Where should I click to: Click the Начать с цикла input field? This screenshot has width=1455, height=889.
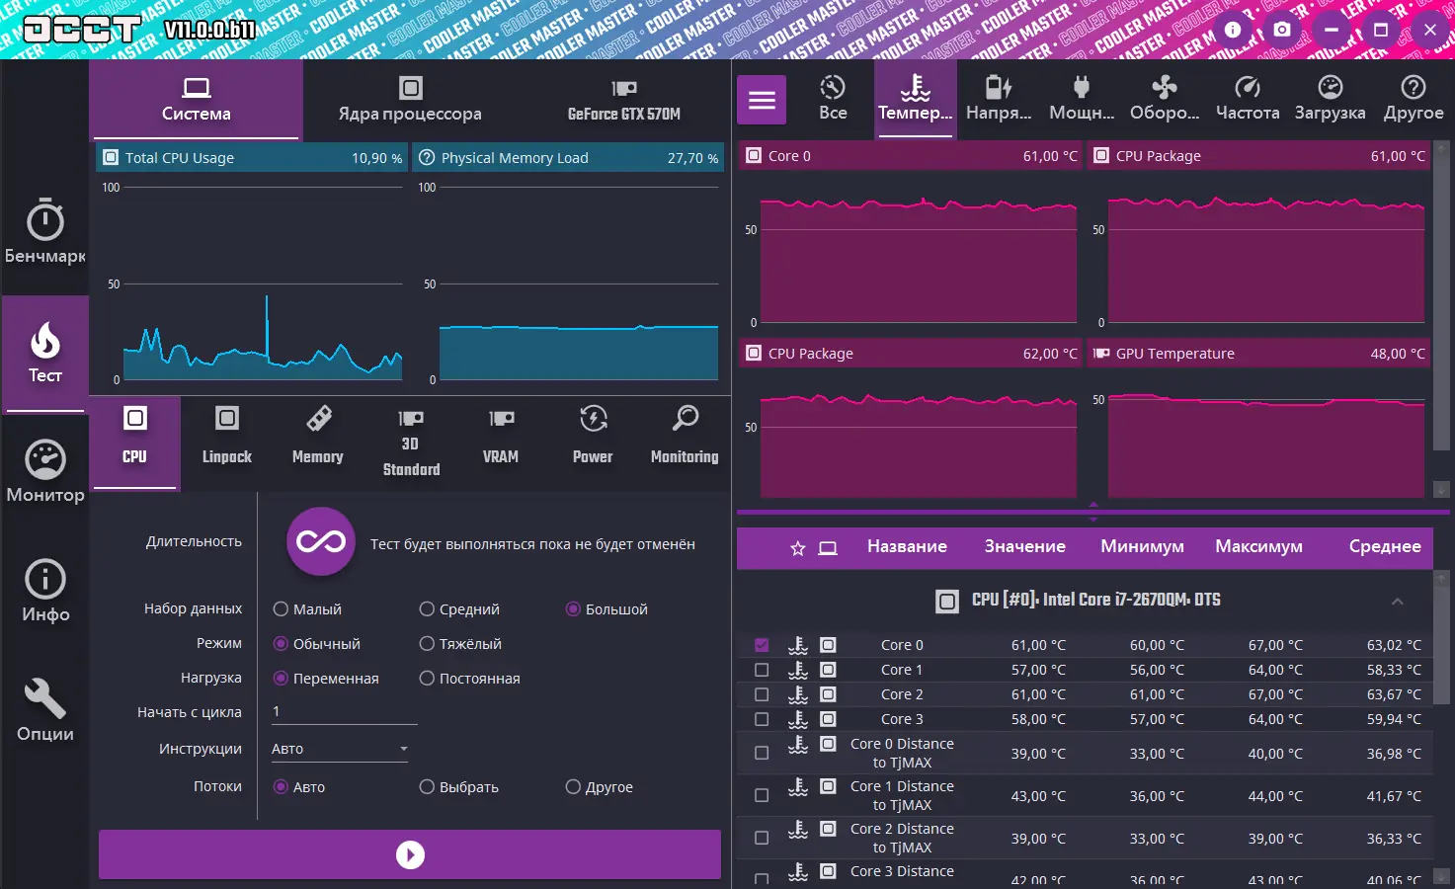tap(343, 711)
